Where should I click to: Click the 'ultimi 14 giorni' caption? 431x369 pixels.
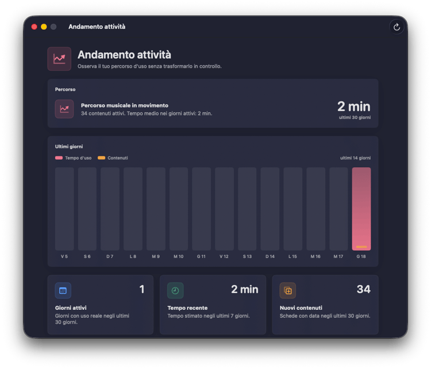[x=355, y=158]
